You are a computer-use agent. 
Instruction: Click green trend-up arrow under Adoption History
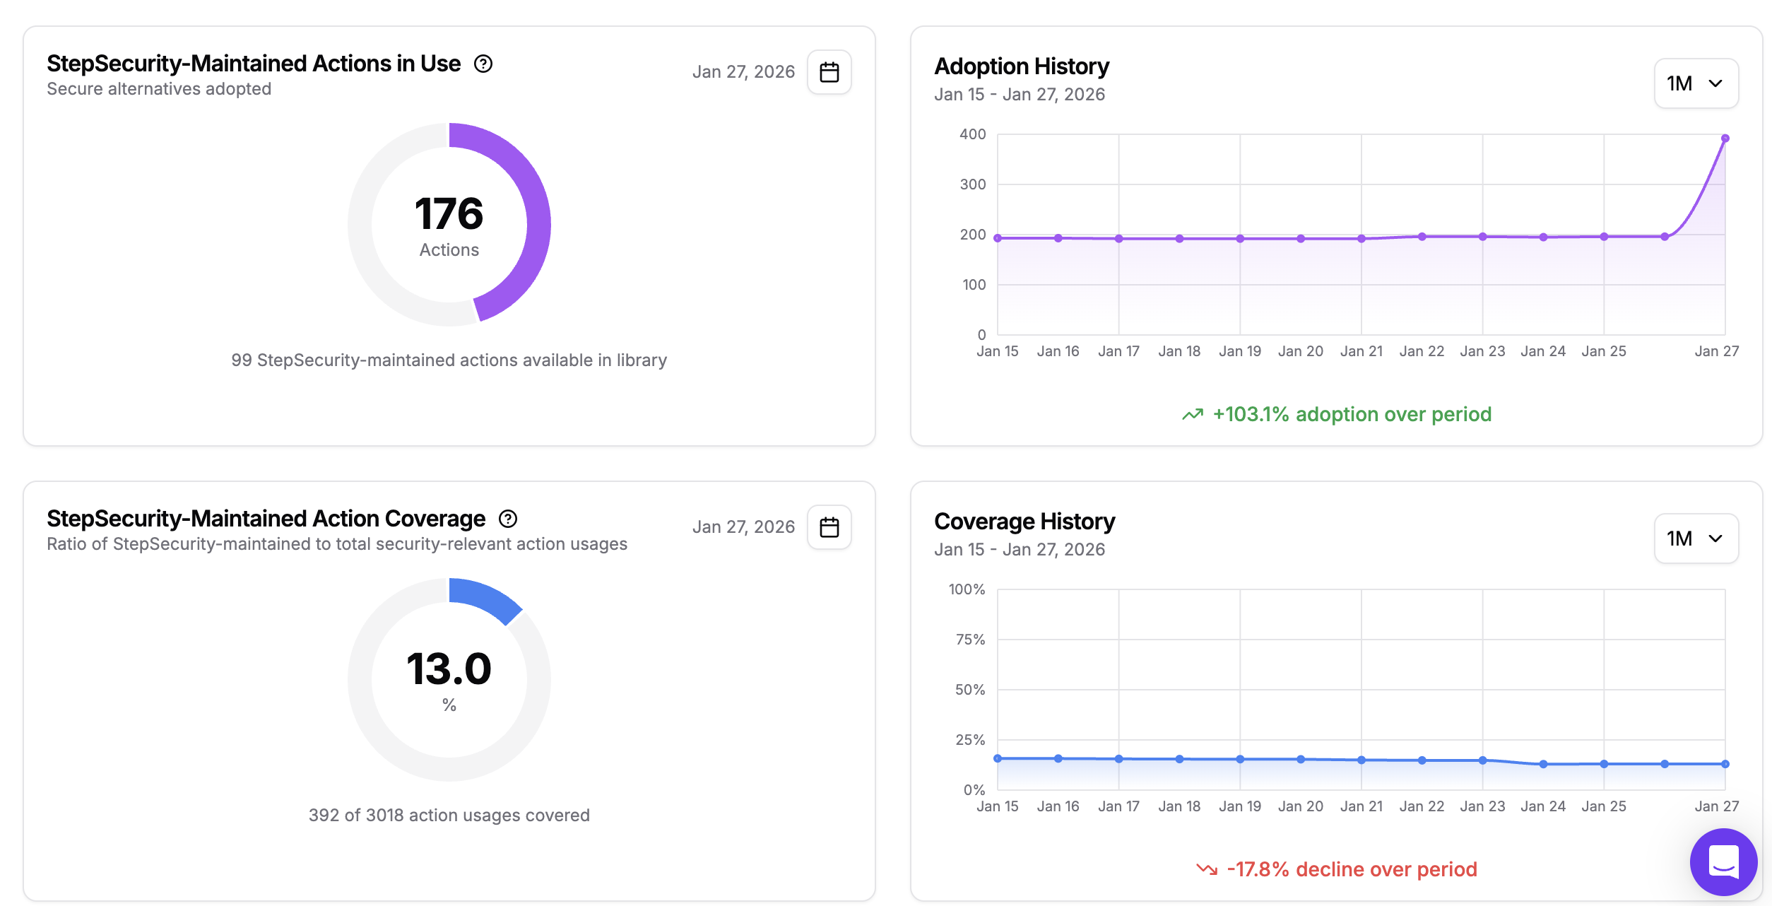1193,415
